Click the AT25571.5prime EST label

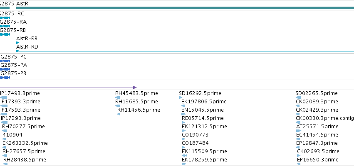317,127
